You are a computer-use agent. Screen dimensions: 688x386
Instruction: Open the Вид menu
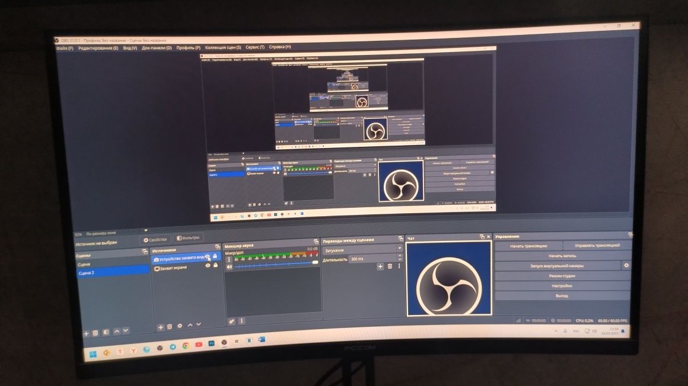(130, 48)
